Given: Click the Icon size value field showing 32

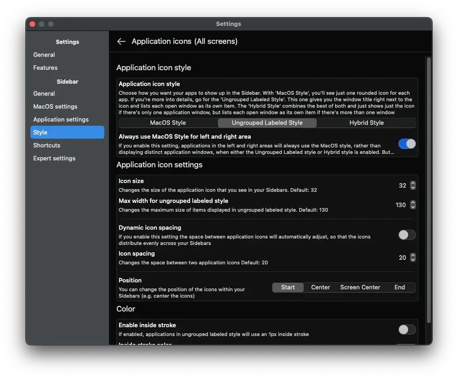Looking at the screenshot, I should tap(402, 185).
